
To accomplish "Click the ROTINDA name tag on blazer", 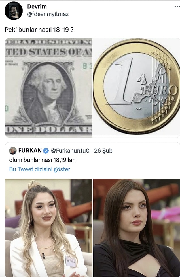I will pos(71,261).
